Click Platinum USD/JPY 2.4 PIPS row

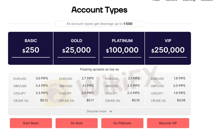coord(122,93)
